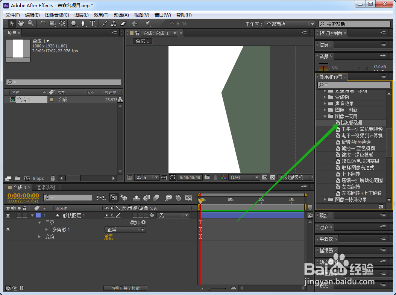
Task: Select the Zoom magnifier tool
Action: (30, 23)
